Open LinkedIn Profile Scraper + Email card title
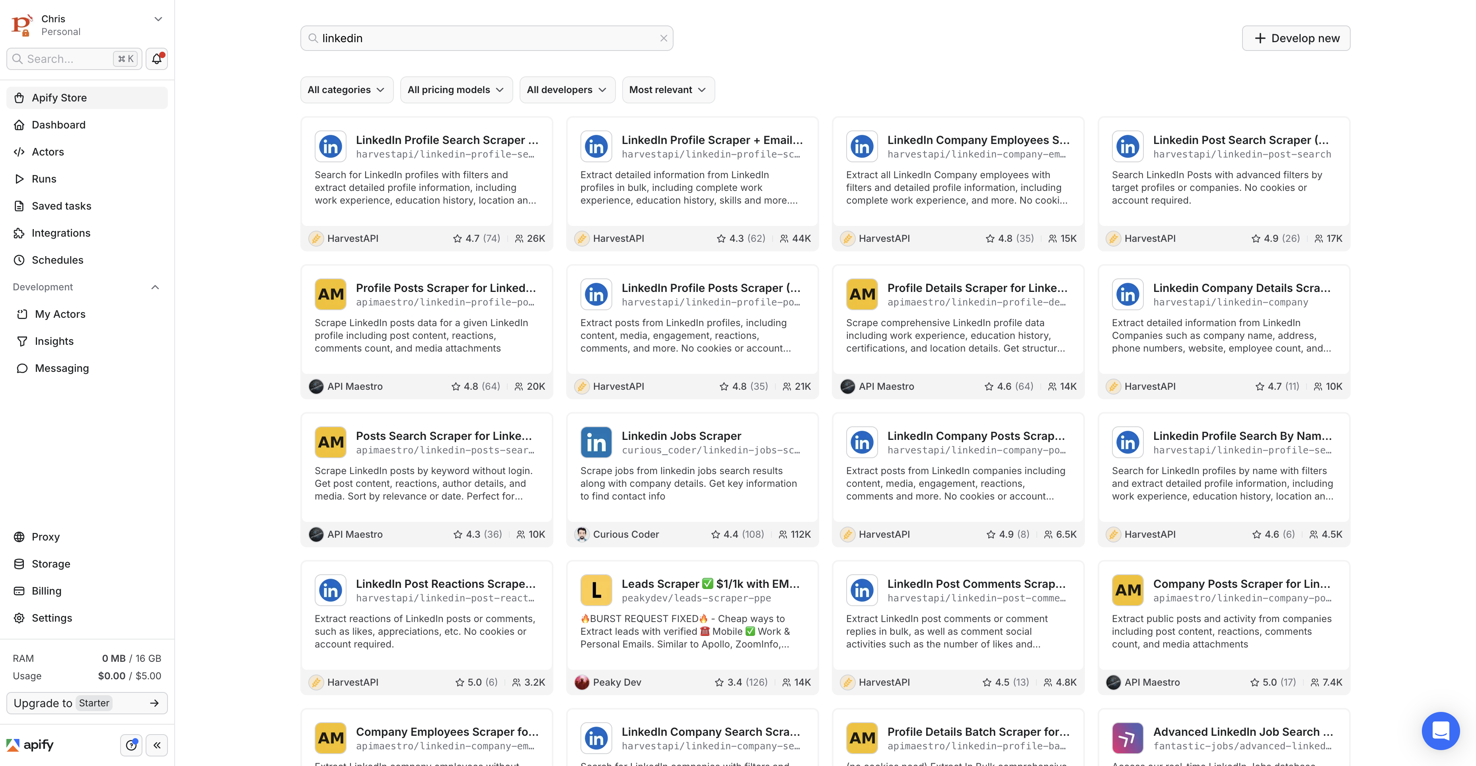The width and height of the screenshot is (1476, 766). click(712, 140)
